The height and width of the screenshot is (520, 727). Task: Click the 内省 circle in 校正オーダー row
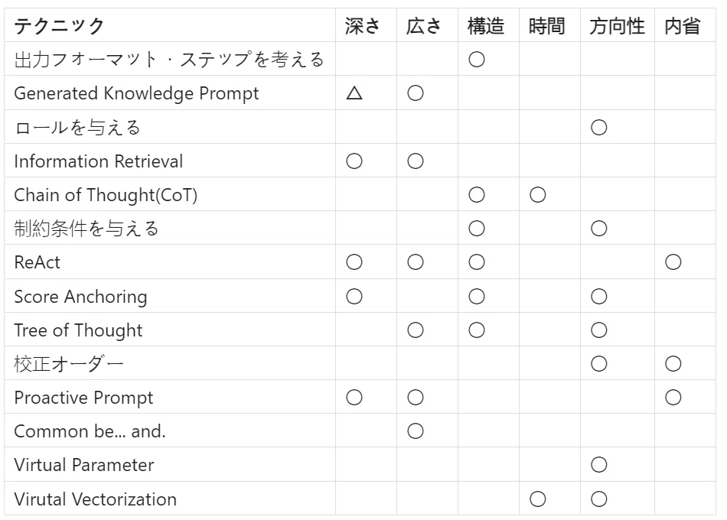click(x=673, y=364)
